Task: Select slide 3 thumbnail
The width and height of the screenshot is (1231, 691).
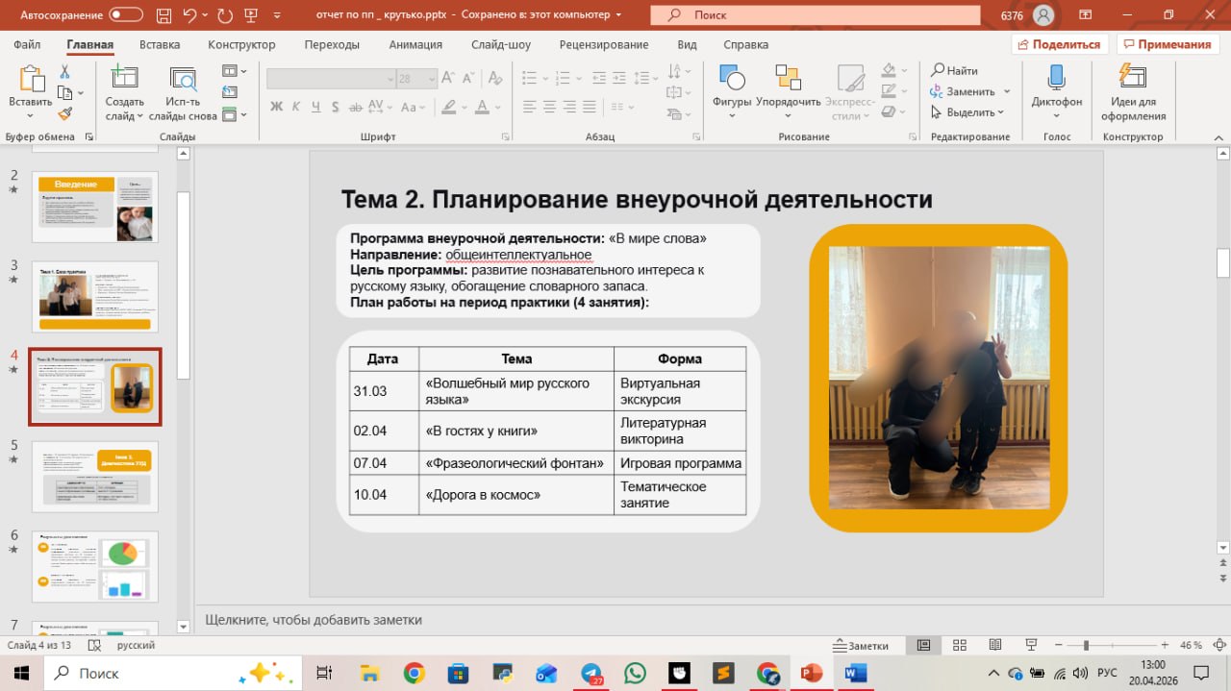Action: (x=95, y=296)
